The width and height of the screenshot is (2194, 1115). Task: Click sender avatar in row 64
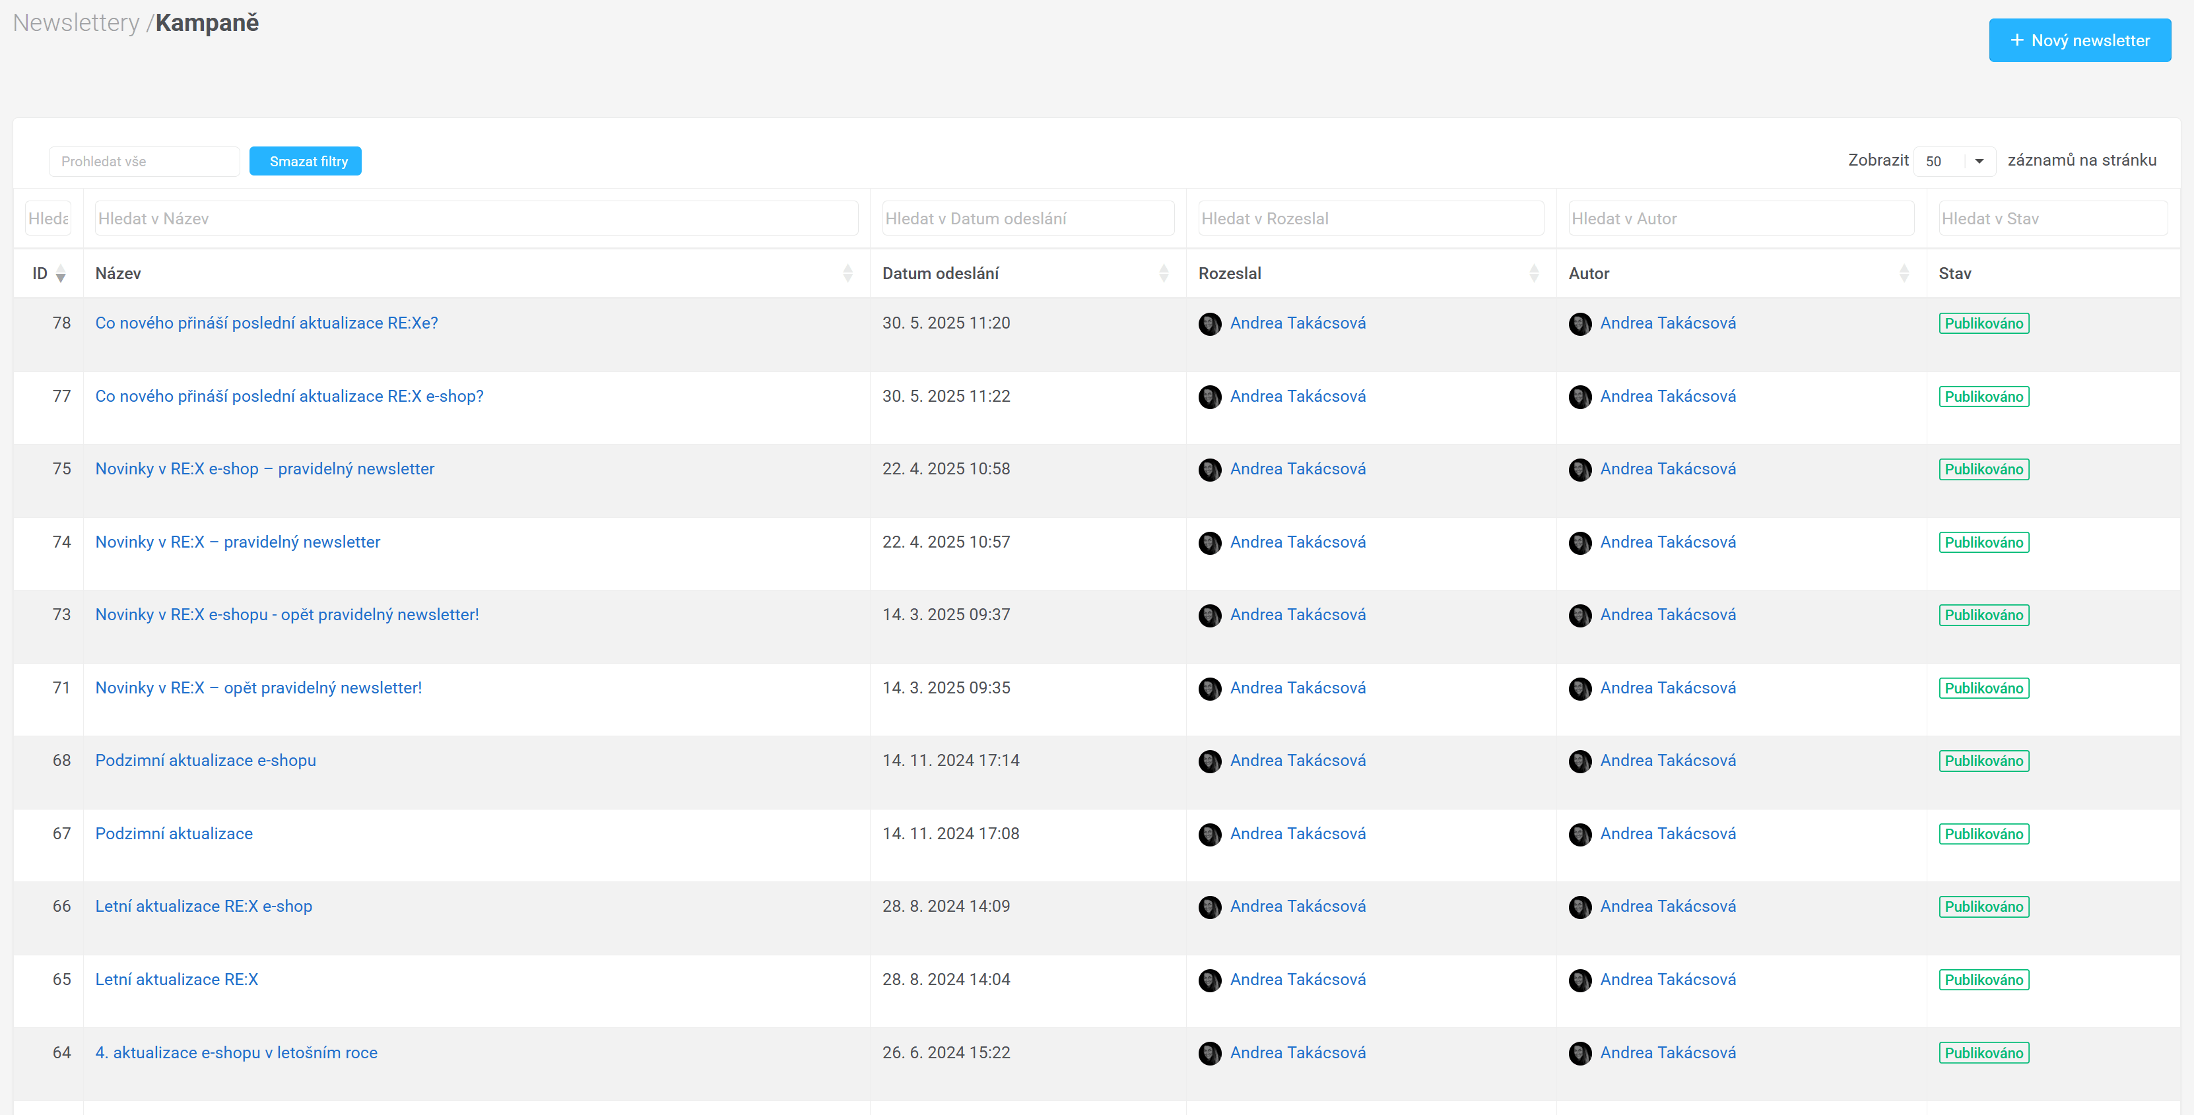(x=1209, y=1054)
